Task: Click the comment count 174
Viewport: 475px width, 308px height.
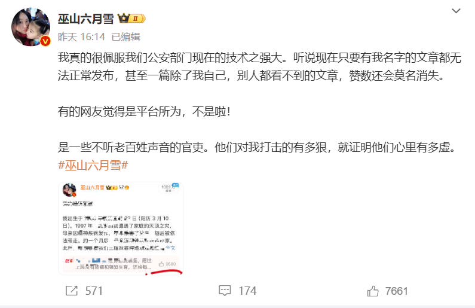Action: click(x=247, y=291)
